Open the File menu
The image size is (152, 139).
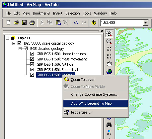tap(8, 13)
